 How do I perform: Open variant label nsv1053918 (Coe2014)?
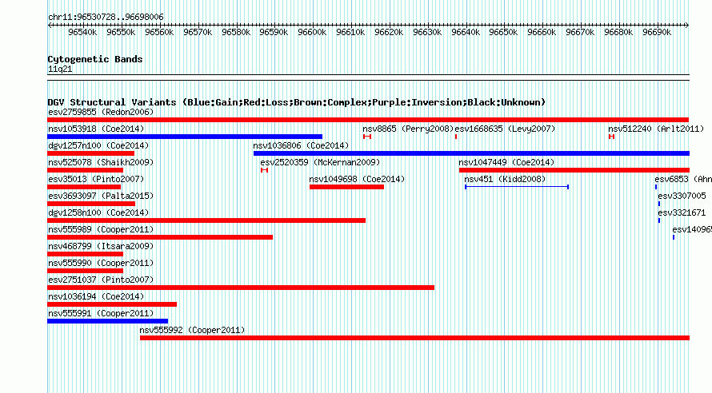[96, 129]
